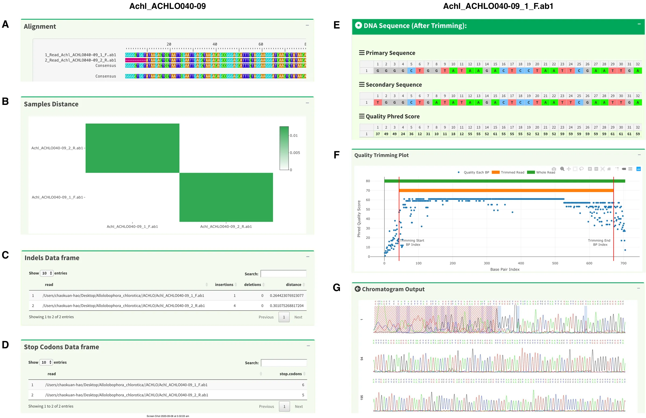Focus the Stop Codons table Search field

pyautogui.click(x=284, y=363)
